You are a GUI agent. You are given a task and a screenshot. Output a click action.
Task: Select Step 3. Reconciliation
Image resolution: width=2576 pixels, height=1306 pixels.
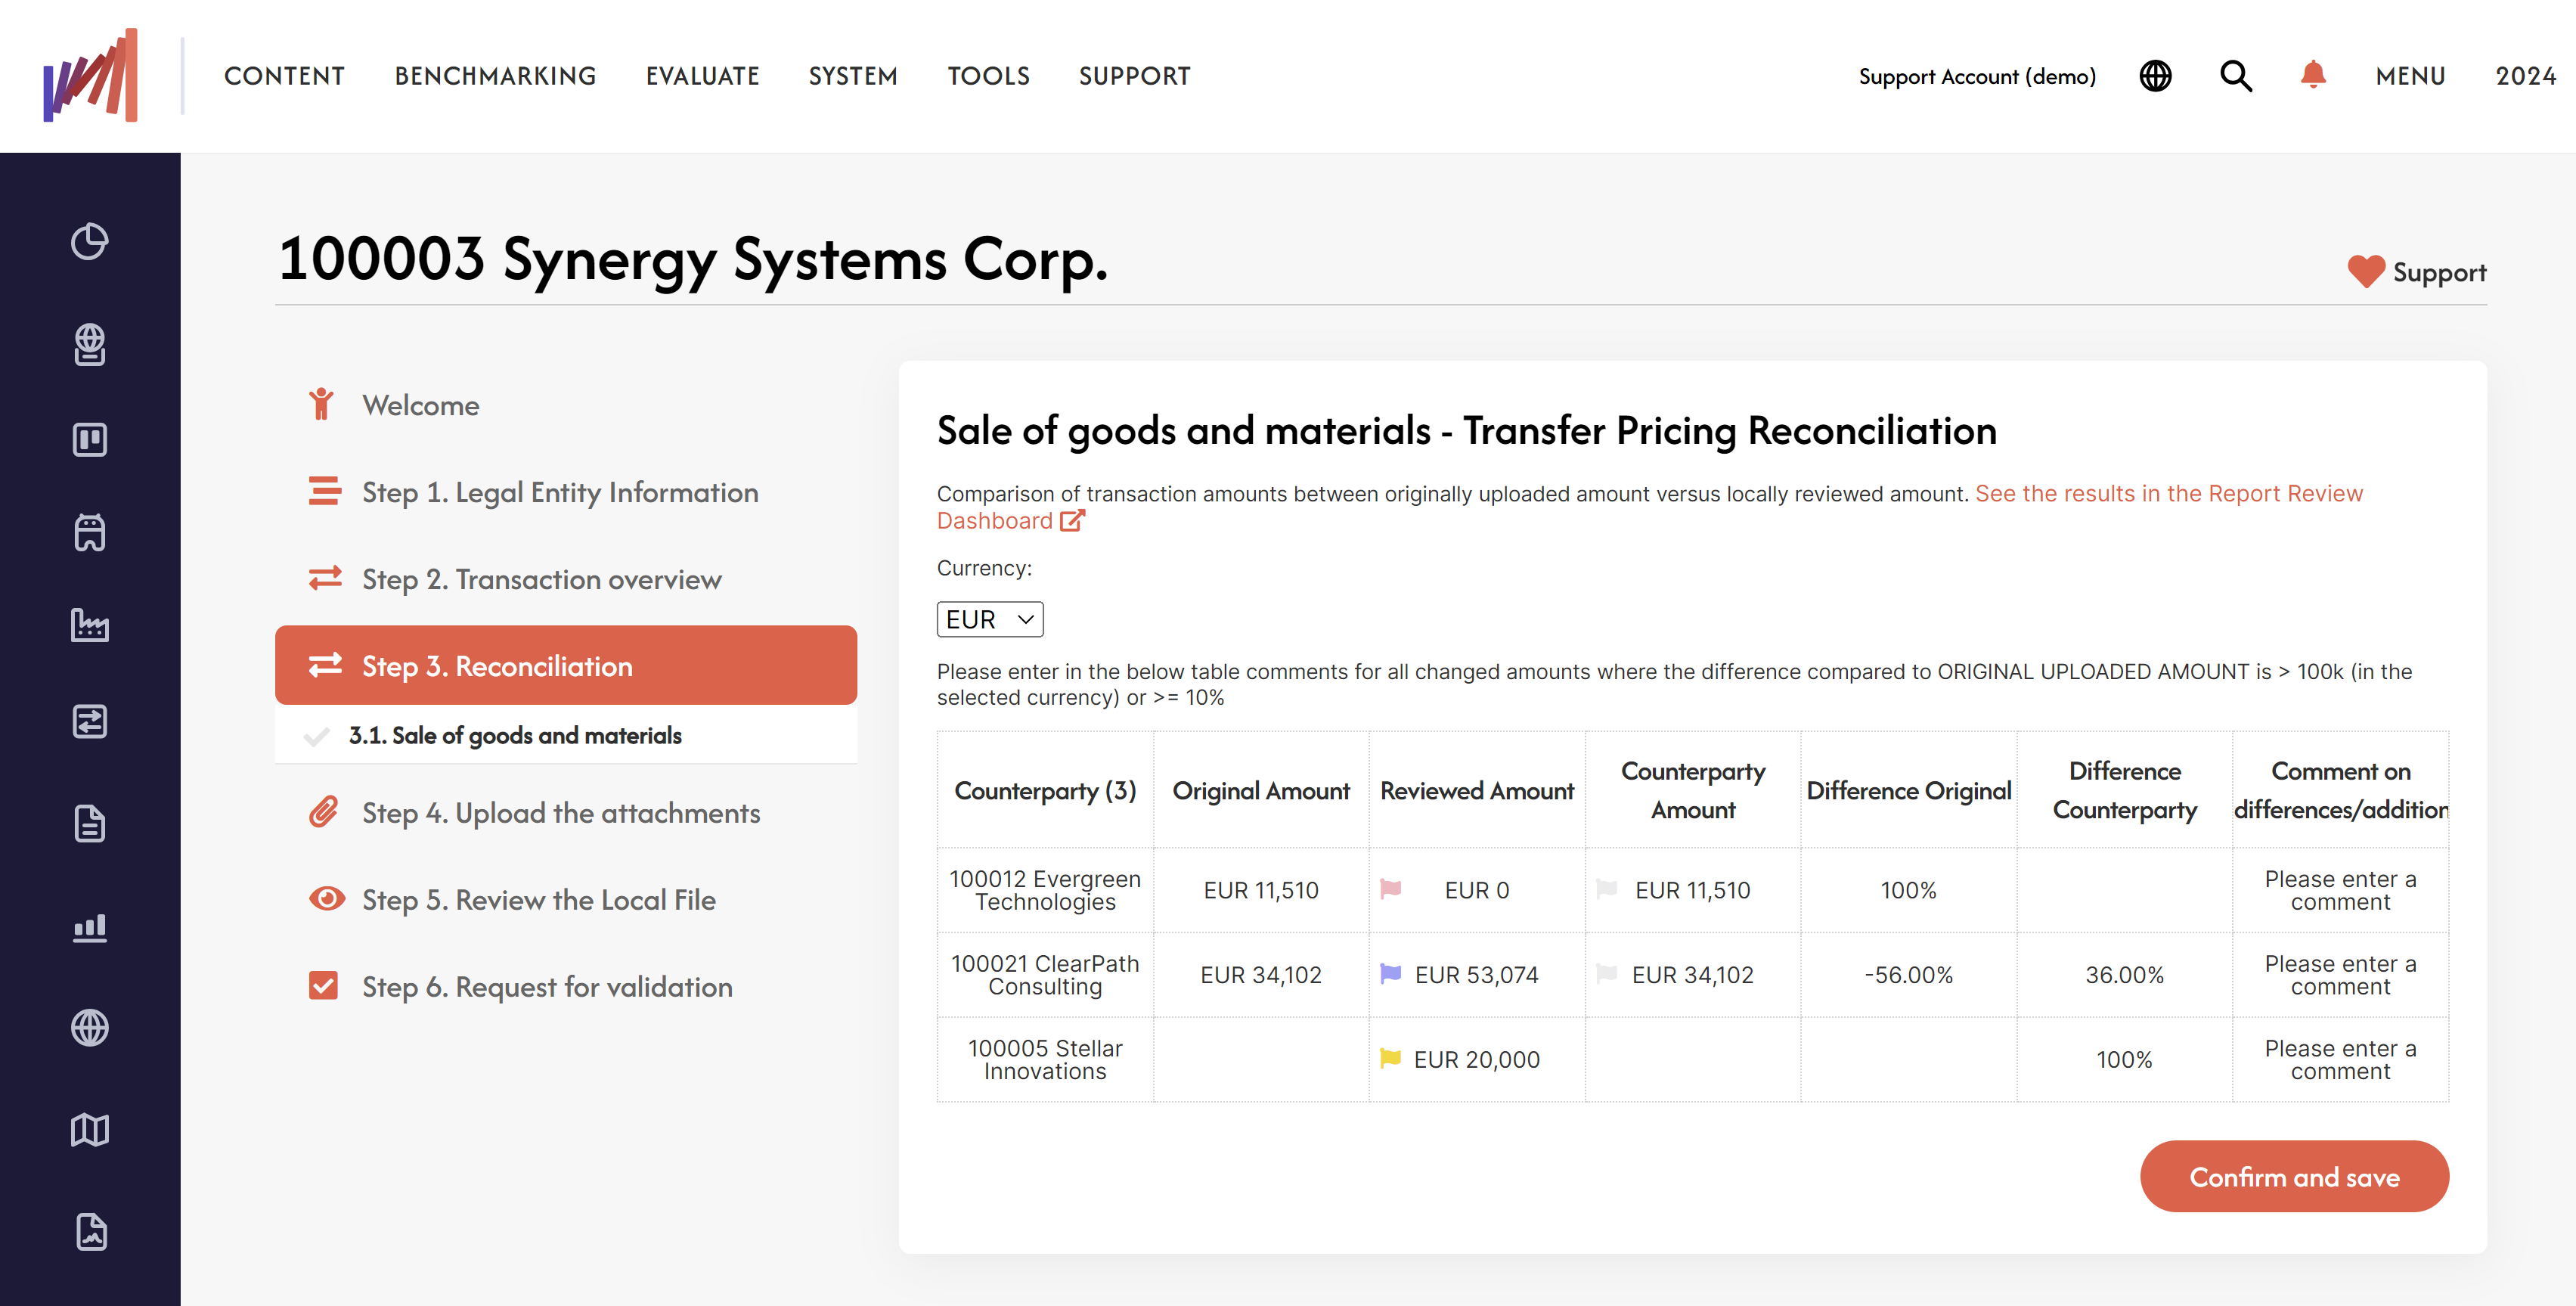coord(566,666)
